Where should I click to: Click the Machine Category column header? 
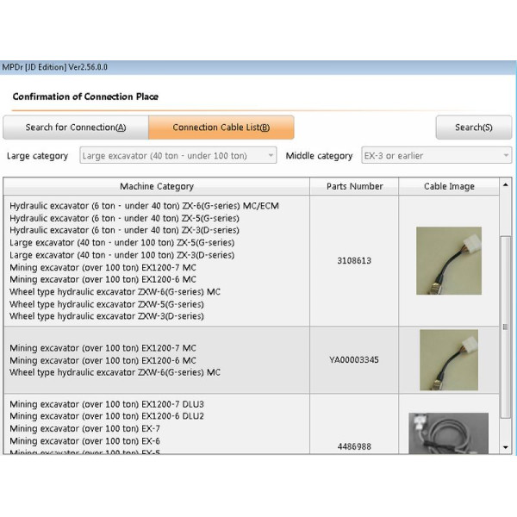pyautogui.click(x=156, y=186)
